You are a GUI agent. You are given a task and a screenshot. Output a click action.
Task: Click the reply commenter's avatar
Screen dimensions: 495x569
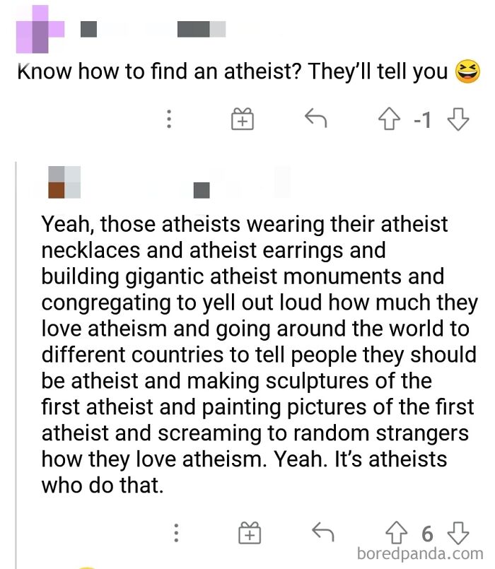(x=62, y=182)
